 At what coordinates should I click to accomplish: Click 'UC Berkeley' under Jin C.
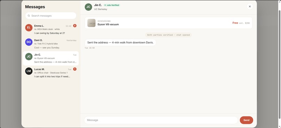click(x=101, y=9)
